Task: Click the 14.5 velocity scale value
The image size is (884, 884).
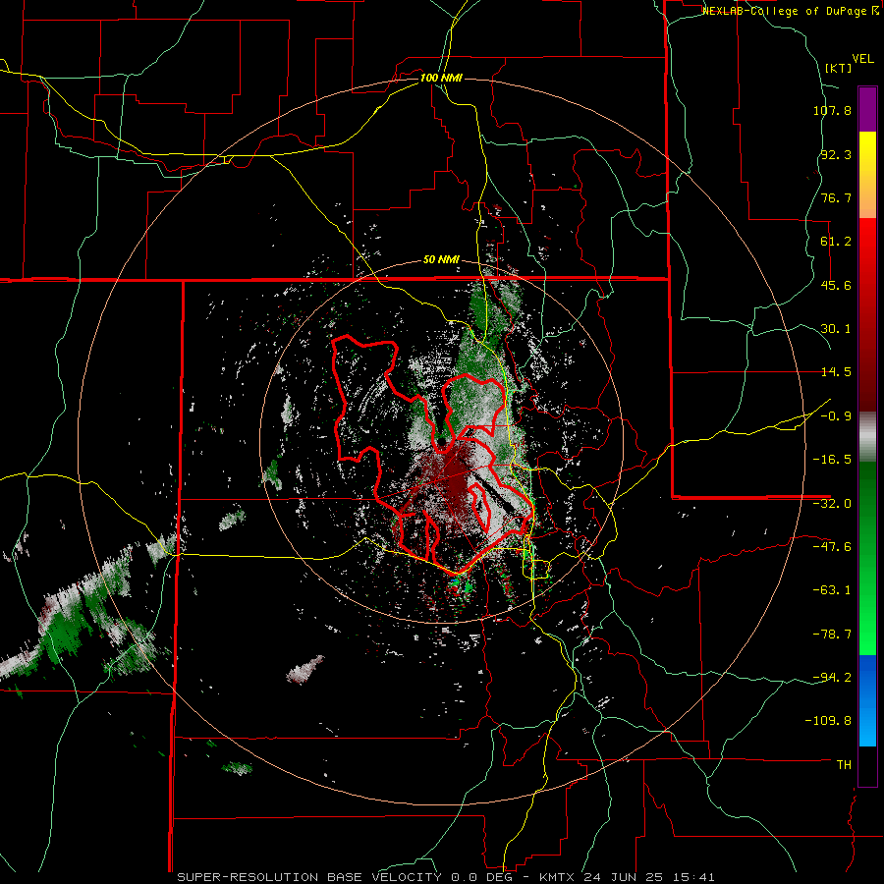Action: pos(836,372)
